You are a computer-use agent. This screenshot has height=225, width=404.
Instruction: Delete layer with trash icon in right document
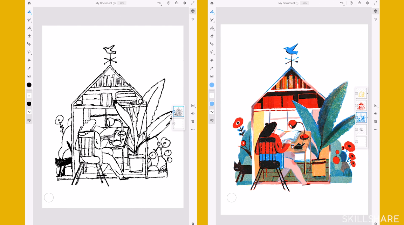point(376,121)
